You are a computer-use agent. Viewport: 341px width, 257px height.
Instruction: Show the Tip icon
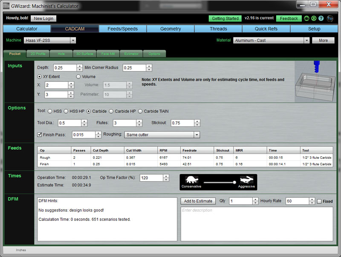(x=330, y=18)
